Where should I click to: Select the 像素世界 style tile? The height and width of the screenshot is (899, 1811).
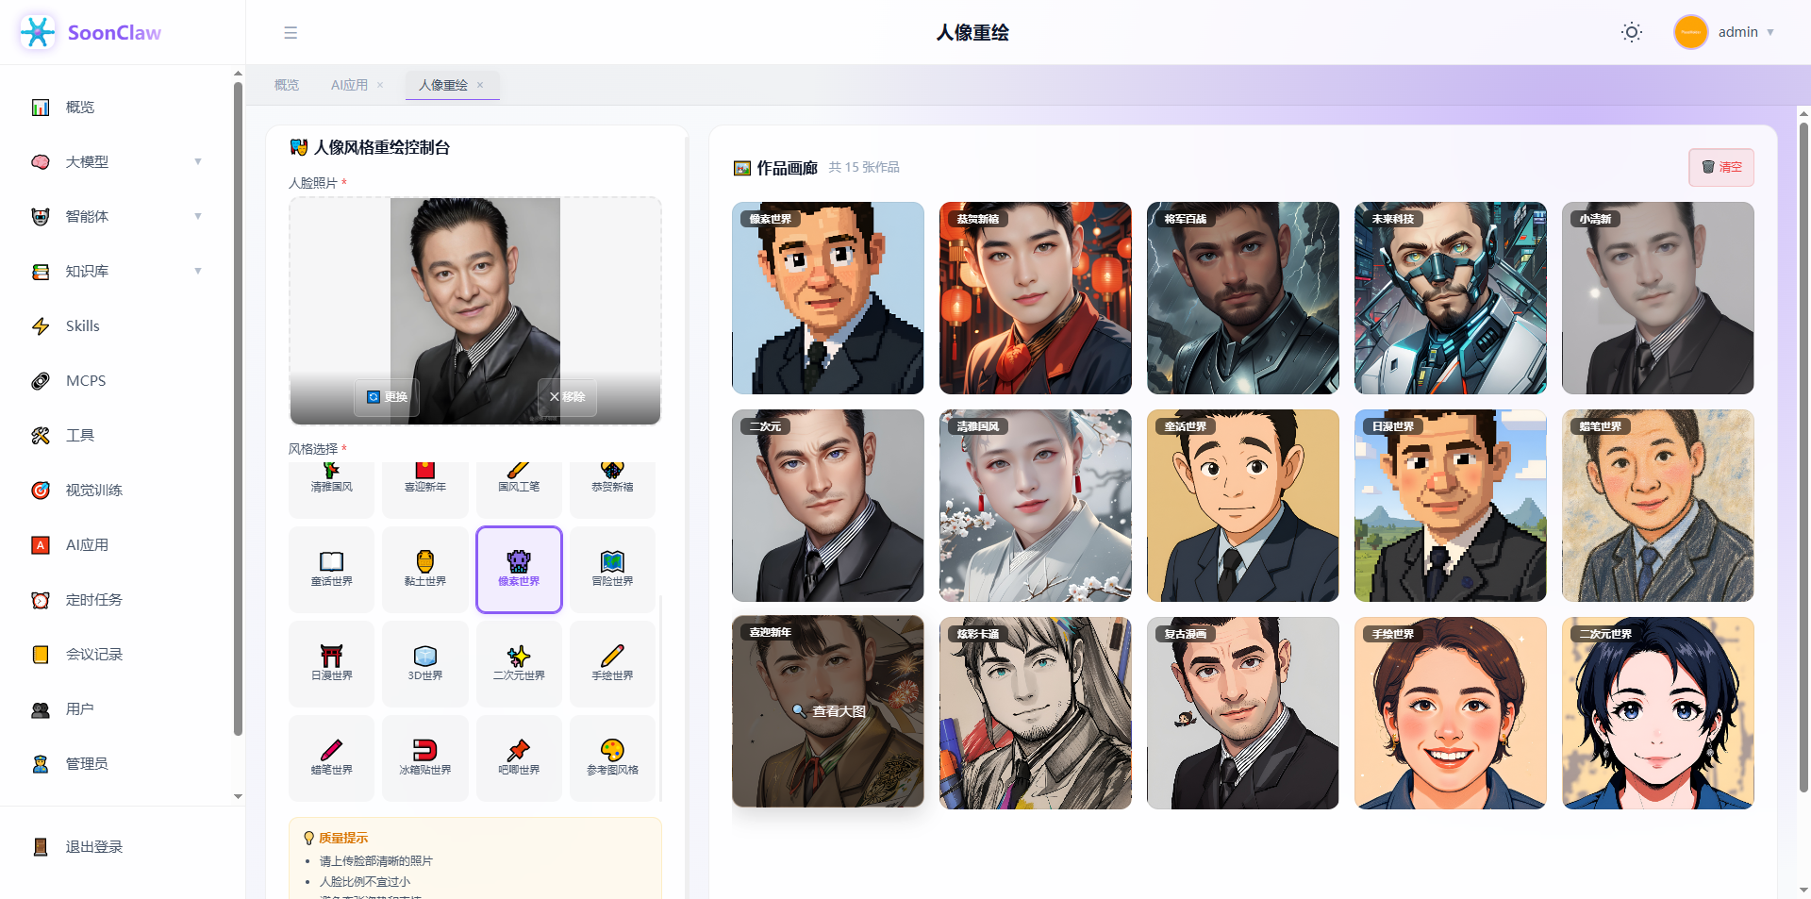[519, 570]
